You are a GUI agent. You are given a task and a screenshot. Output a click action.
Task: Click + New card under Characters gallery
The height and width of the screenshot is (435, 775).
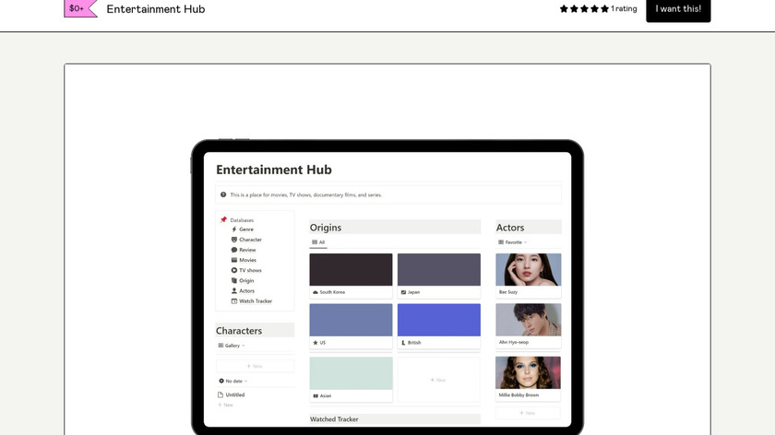click(255, 367)
